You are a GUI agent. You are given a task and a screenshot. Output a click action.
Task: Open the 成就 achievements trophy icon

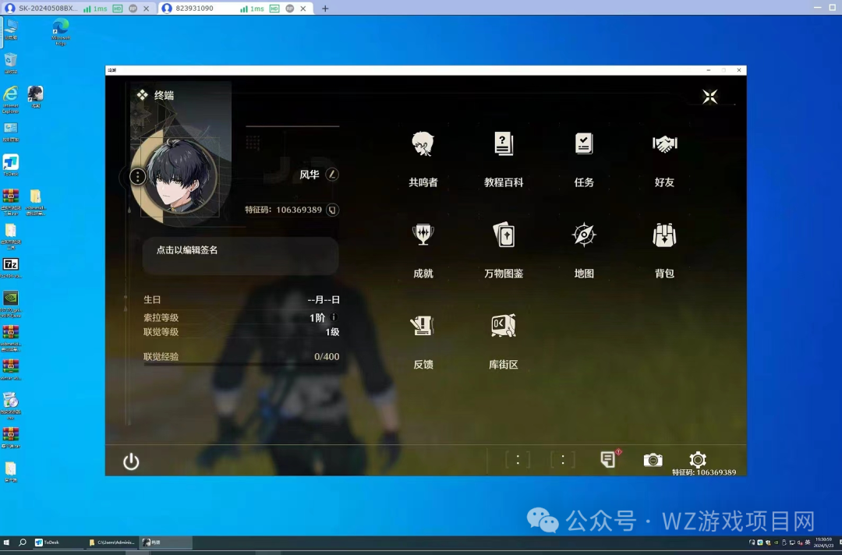423,235
